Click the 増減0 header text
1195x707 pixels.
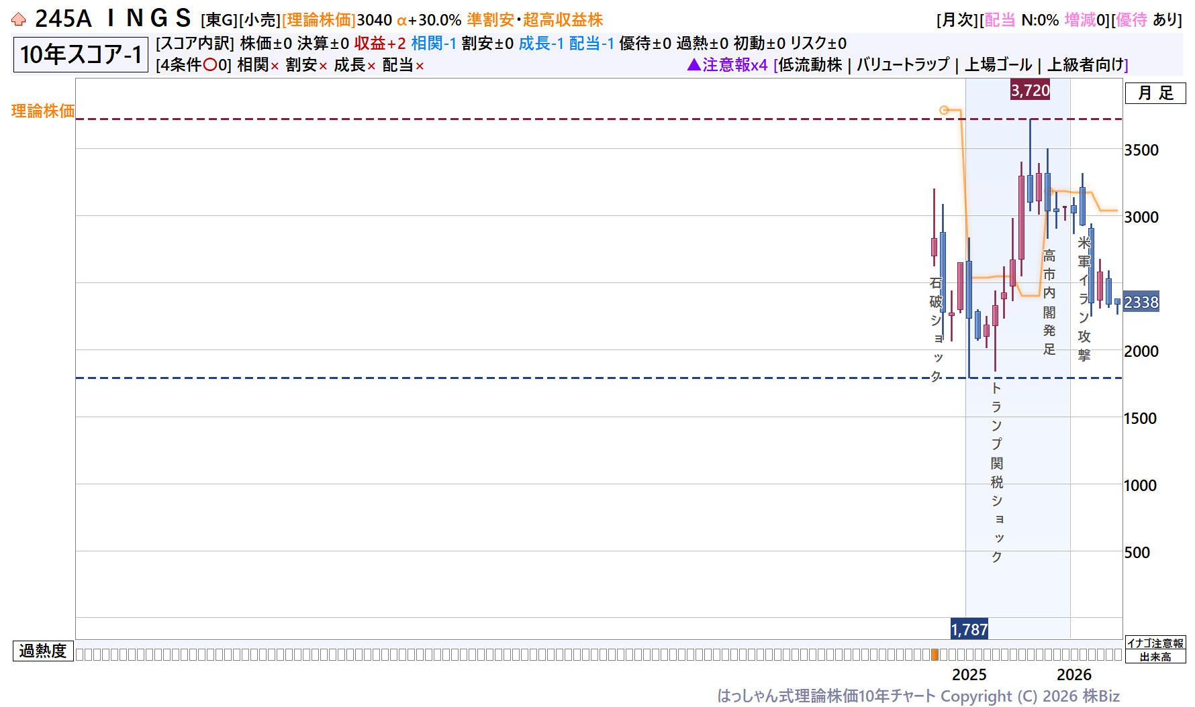(x=1084, y=20)
